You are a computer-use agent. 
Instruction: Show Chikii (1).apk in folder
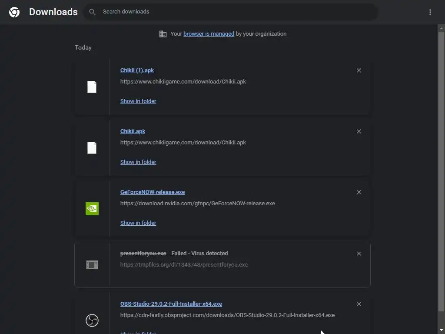138,101
